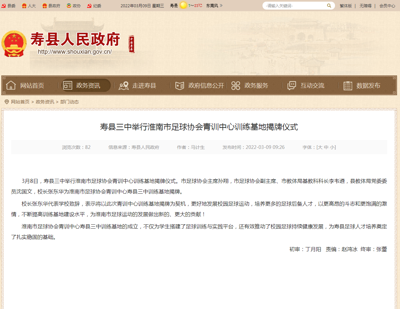Click the weather icon showing 7~23℃
This screenshot has width=400, height=309.
[184, 6]
